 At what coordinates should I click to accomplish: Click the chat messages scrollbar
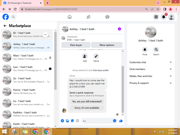[123, 89]
